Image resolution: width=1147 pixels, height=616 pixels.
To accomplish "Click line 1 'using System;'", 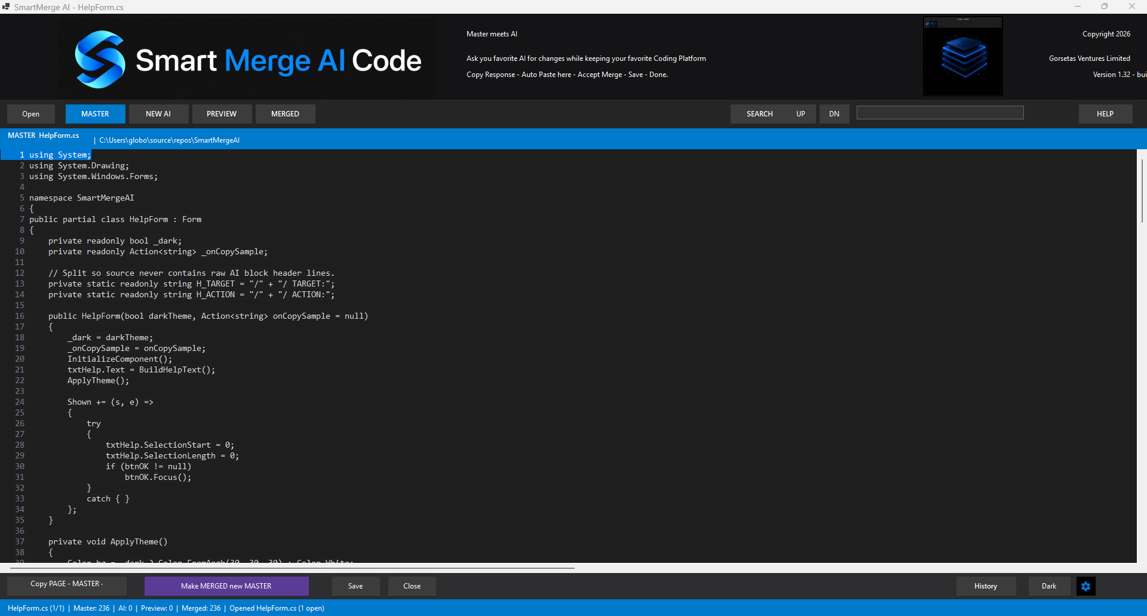I will pos(60,155).
